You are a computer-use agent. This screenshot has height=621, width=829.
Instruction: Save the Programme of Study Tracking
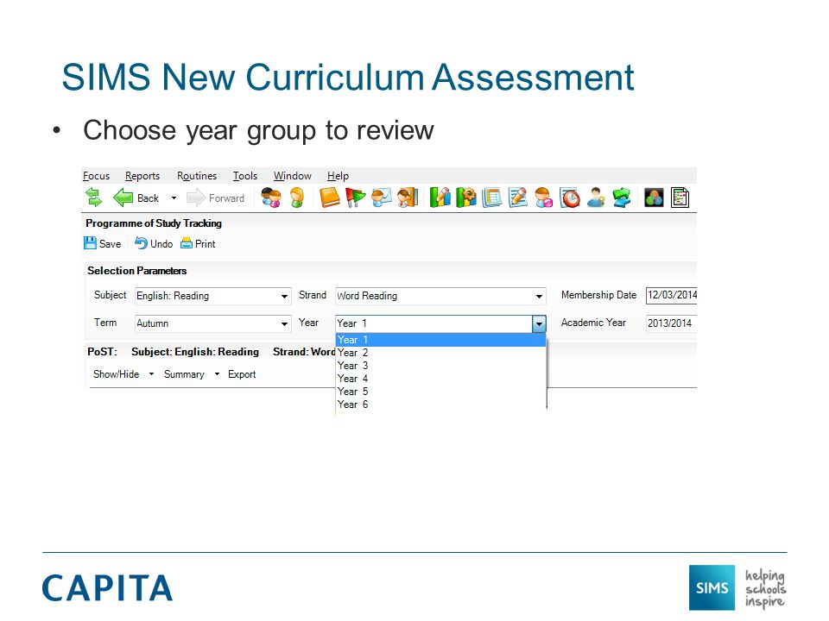pos(103,243)
